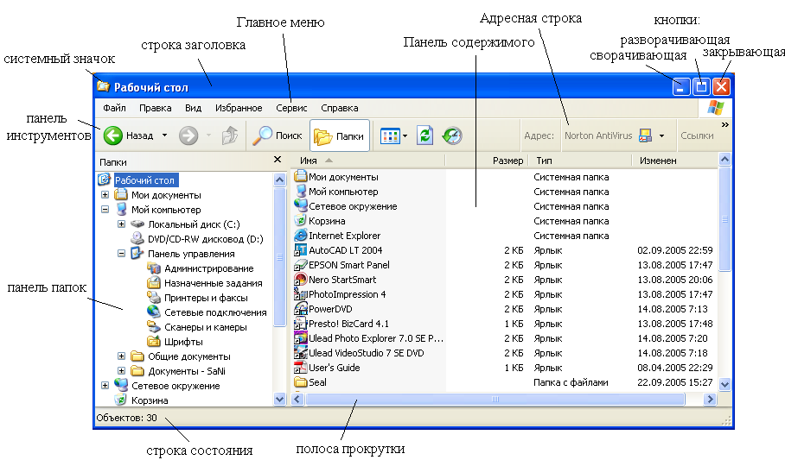Click Сетевые подключения icon in tree

pos(154,312)
